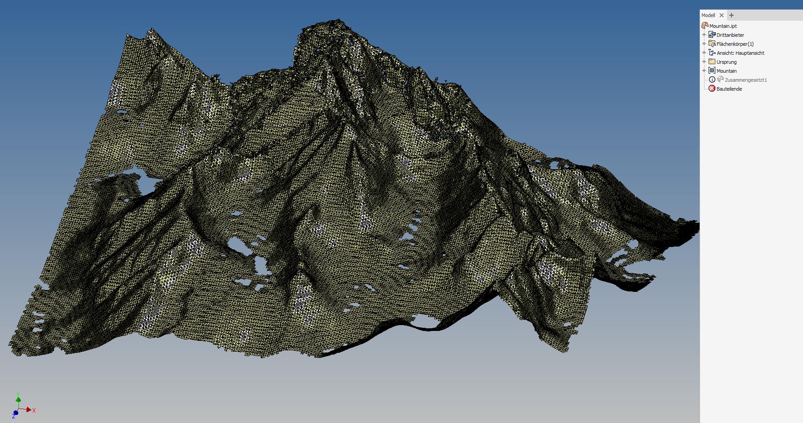
Task: Click the info icon beside Zusammengesetzt1
Action: [713, 79]
